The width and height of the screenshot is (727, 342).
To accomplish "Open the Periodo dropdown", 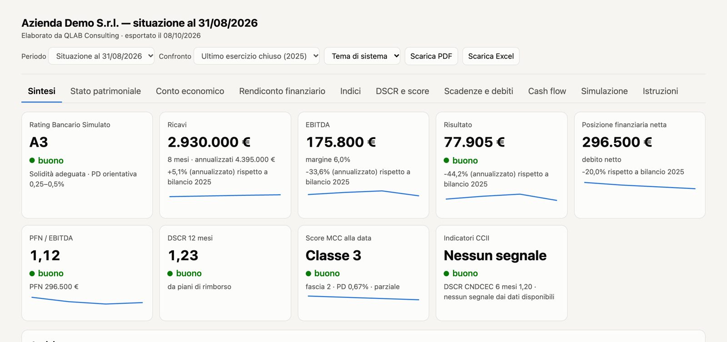I will 101,56.
